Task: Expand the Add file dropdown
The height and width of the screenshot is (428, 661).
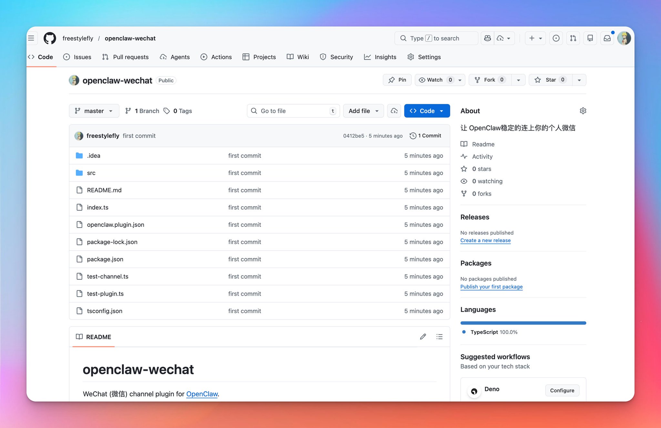Action: [x=363, y=111]
